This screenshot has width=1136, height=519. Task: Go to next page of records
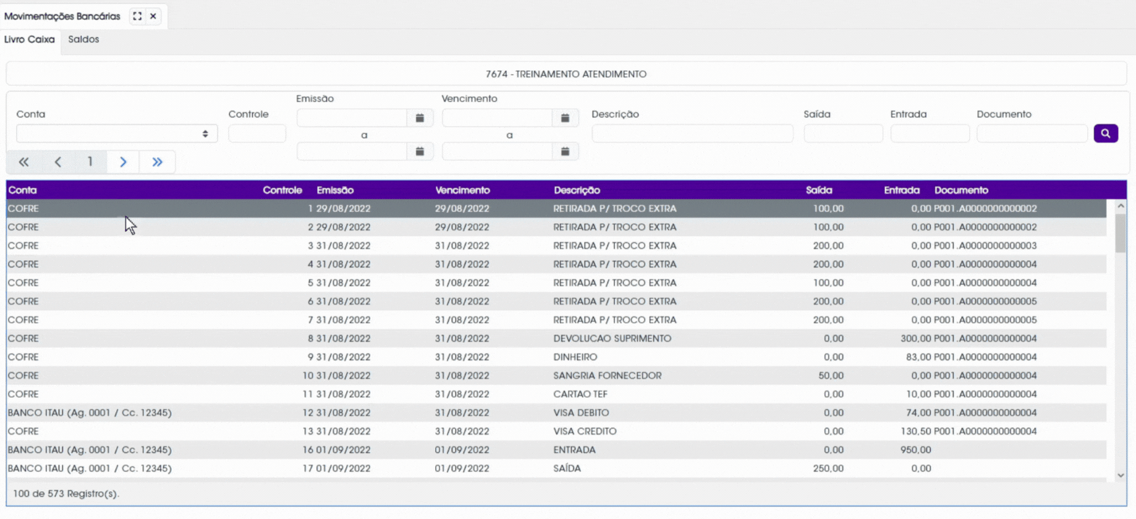(123, 162)
